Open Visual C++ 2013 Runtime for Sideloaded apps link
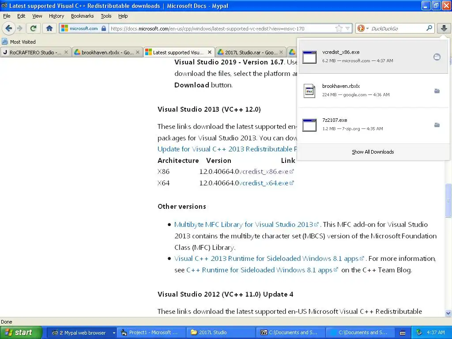 (x=269, y=259)
